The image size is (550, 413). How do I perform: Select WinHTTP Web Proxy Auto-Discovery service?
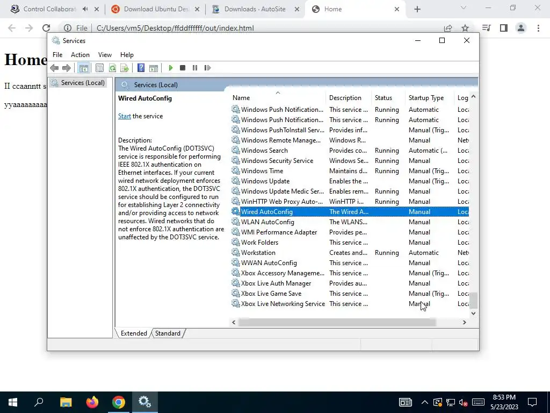click(x=350, y=202)
